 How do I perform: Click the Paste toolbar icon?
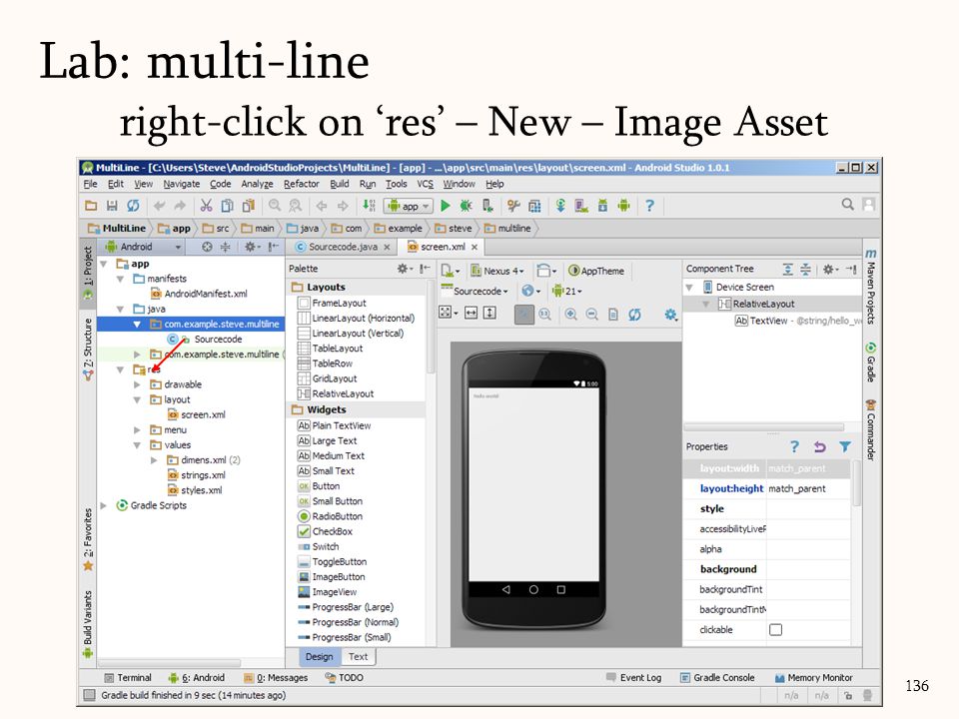248,206
